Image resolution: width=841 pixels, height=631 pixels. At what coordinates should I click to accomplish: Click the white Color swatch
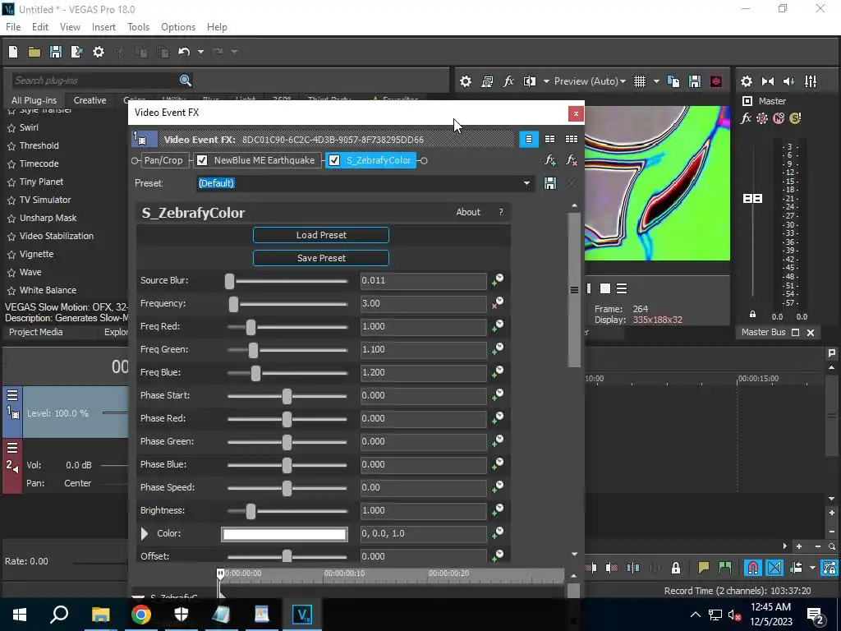pyautogui.click(x=284, y=534)
